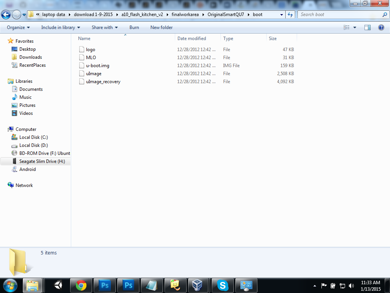Open Google Chrome from the taskbar
This screenshot has width=390, height=293.
pos(81,285)
